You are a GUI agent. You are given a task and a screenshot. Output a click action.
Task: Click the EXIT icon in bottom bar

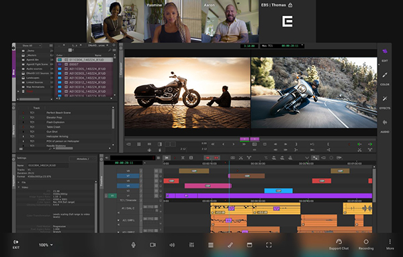(x=15, y=244)
